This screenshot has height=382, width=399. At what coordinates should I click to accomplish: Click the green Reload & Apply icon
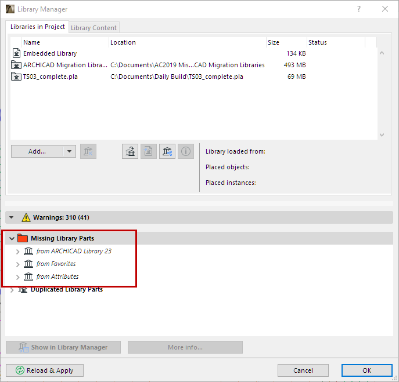coord(20,370)
